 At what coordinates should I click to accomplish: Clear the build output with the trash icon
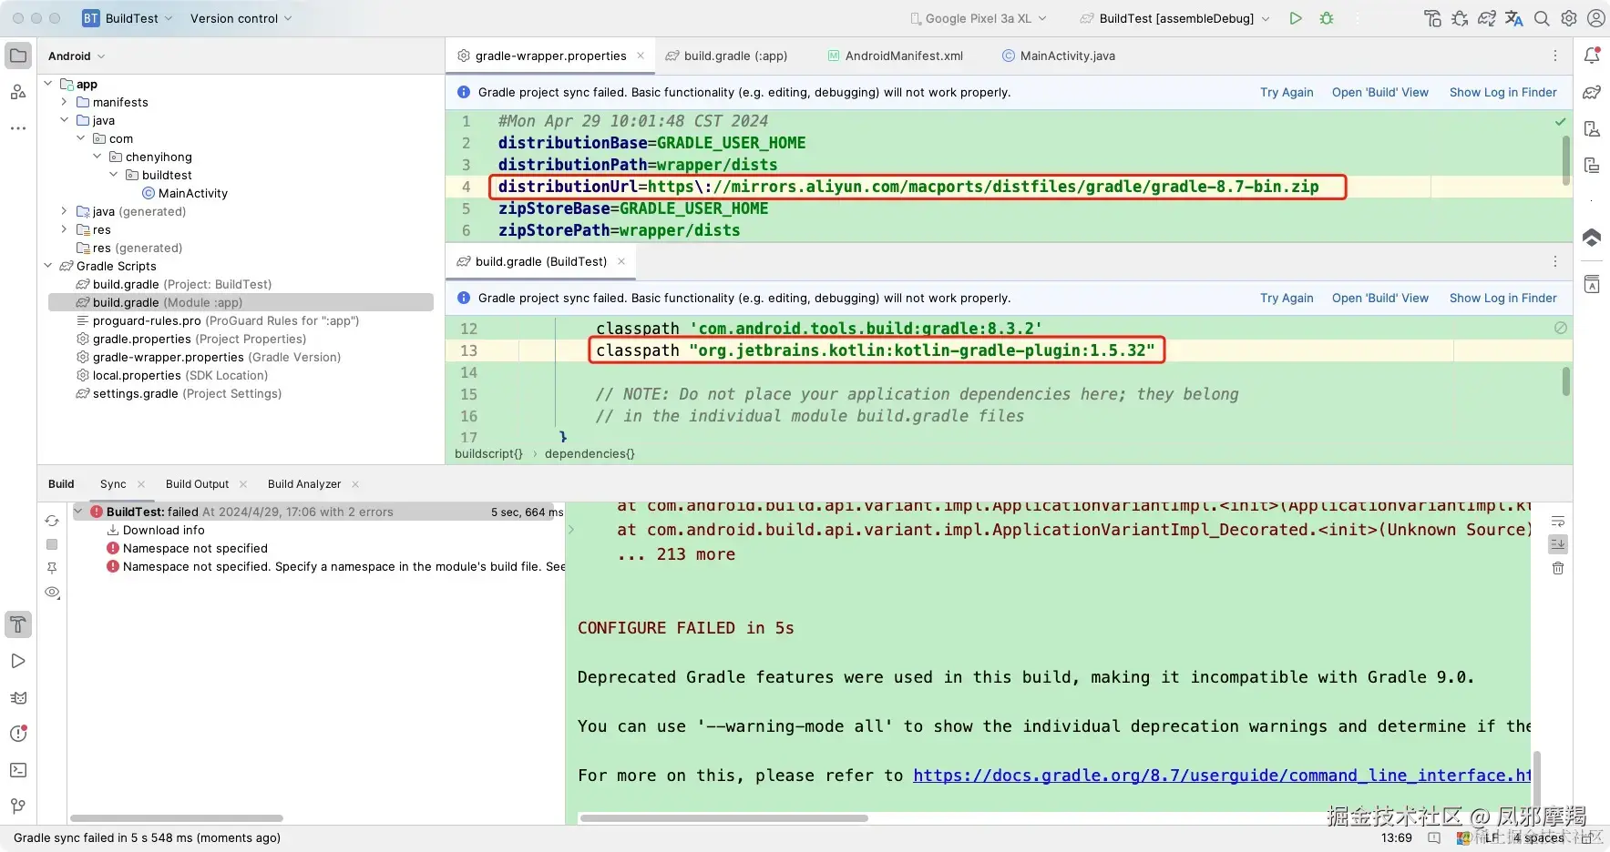[1558, 568]
